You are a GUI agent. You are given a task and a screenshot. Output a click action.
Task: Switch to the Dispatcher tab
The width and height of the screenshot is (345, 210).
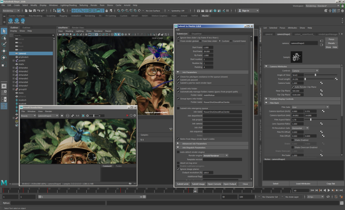tap(197, 34)
